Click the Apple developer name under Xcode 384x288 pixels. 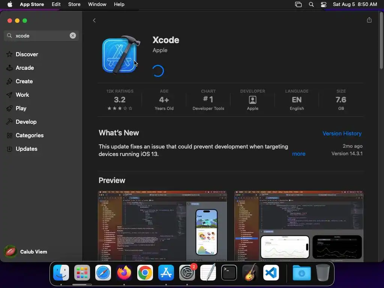(x=160, y=50)
